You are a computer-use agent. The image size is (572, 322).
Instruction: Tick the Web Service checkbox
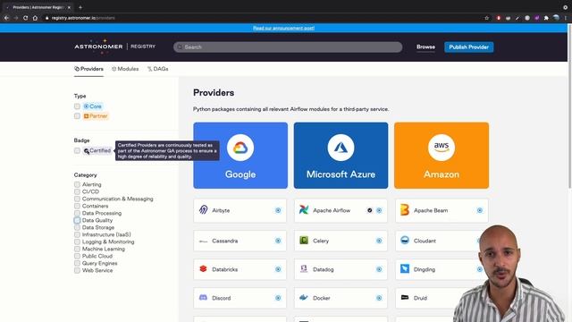77,270
